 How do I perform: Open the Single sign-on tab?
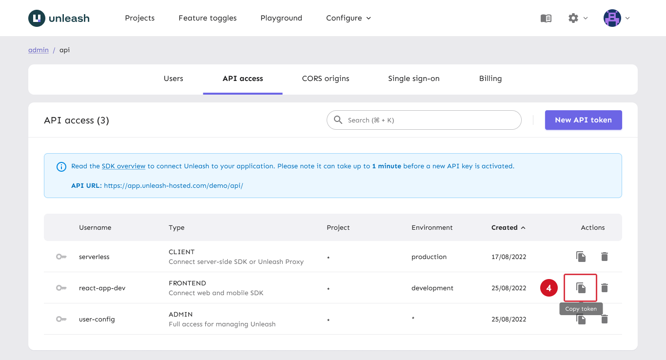click(413, 79)
